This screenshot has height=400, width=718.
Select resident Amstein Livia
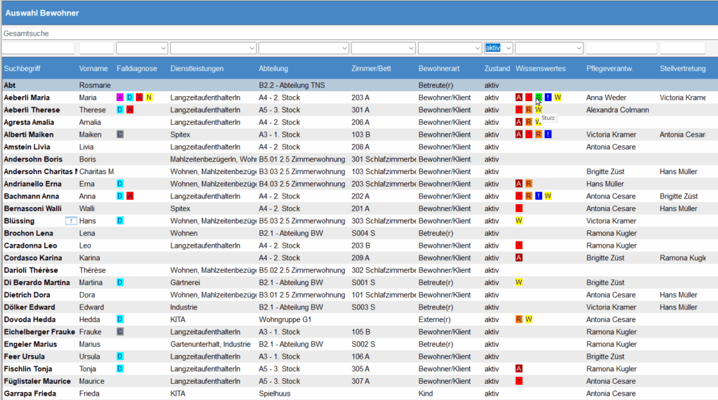coord(27,147)
